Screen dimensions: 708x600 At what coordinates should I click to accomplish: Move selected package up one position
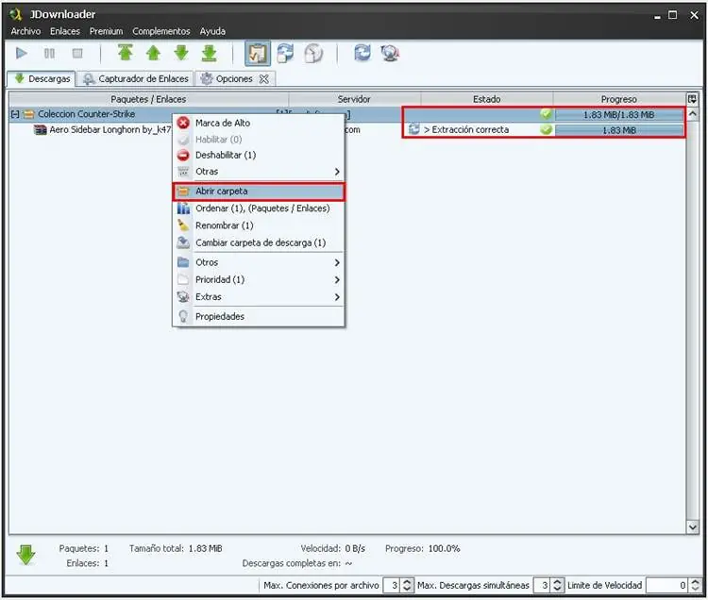[154, 53]
